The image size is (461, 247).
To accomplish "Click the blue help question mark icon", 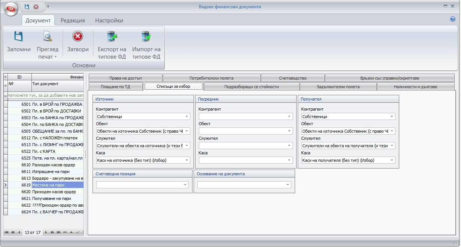I will pyautogui.click(x=453, y=19).
